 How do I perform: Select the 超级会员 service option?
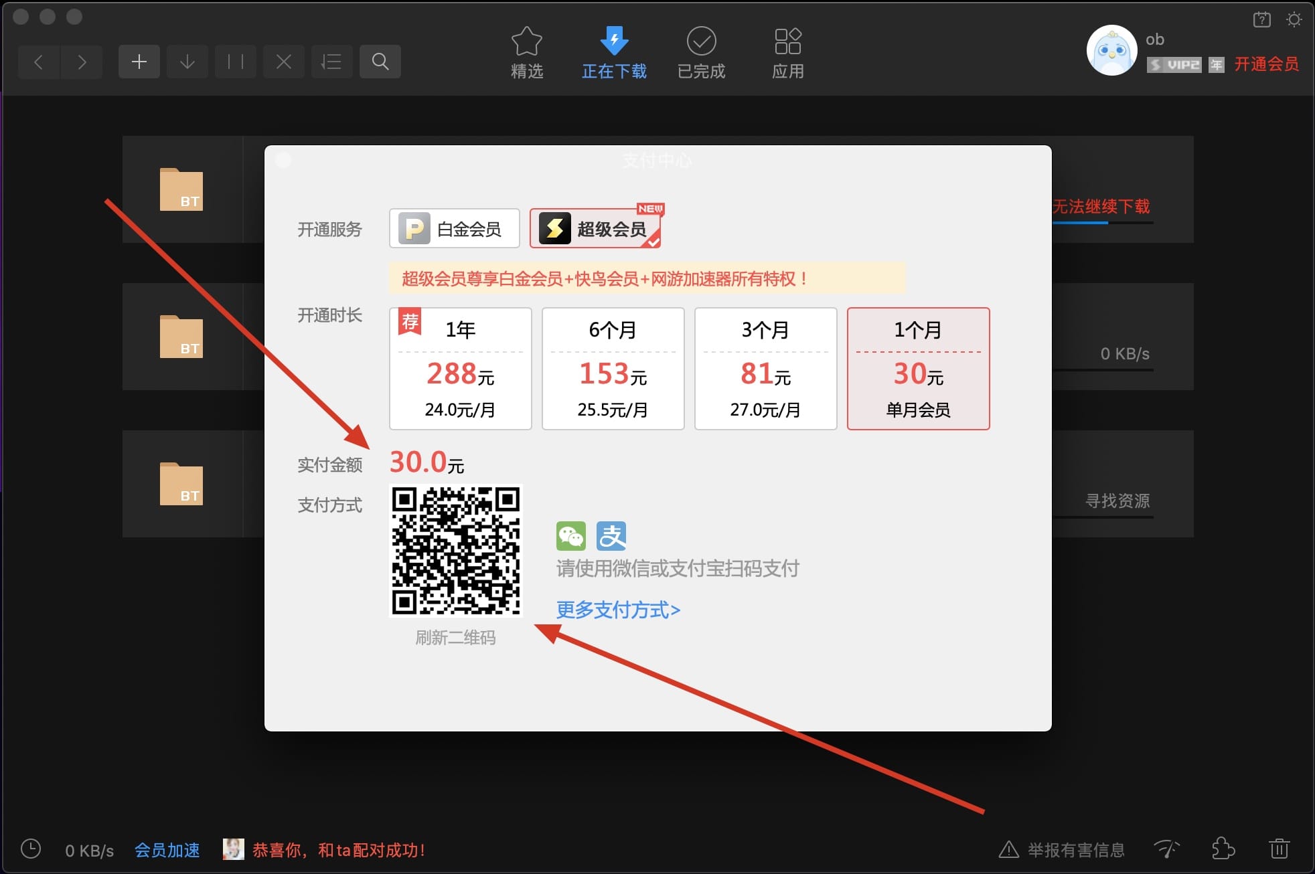595,229
